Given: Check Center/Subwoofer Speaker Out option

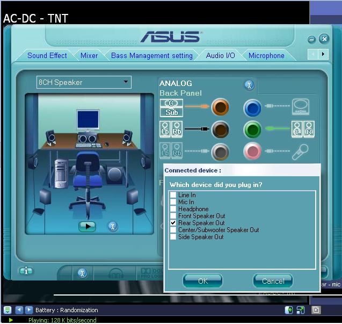Looking at the screenshot, I should 173,229.
